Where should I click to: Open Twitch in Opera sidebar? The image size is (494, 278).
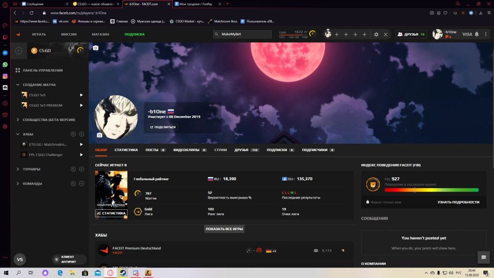(x=5, y=37)
